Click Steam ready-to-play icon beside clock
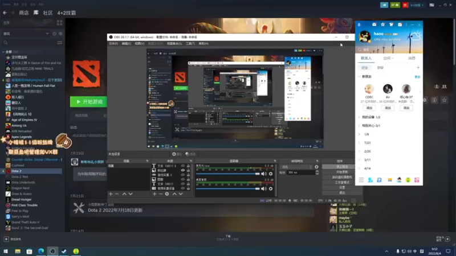Screen dimensions: 456x256 (60, 34)
